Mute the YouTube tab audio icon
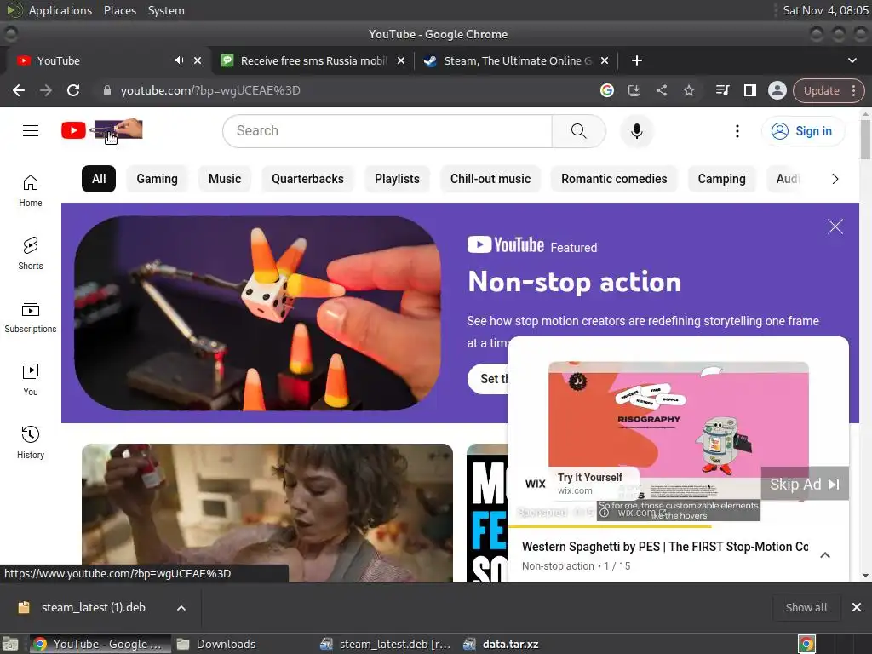The height and width of the screenshot is (654, 872). (x=179, y=60)
